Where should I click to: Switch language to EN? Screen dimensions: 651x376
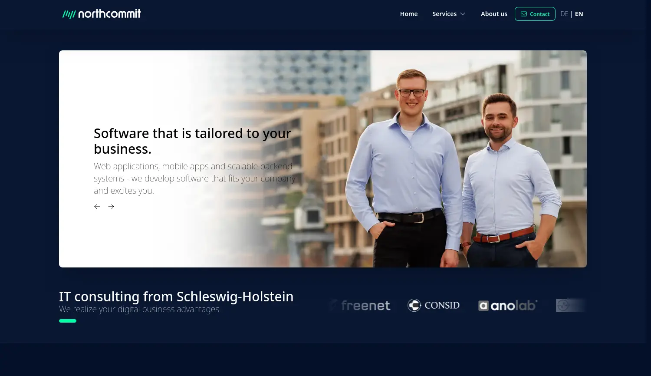tap(579, 14)
